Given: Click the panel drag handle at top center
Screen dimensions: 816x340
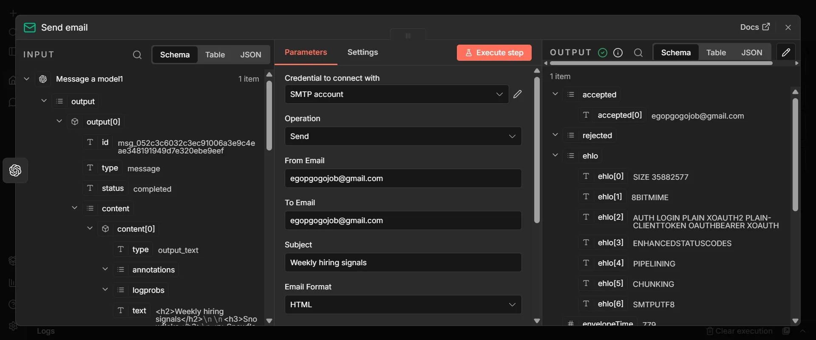Looking at the screenshot, I should (x=408, y=36).
